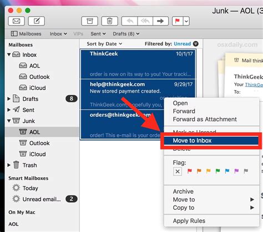The image size is (263, 232).
Task: Collapse the Junk disclosure triangle
Action: click(x=9, y=121)
